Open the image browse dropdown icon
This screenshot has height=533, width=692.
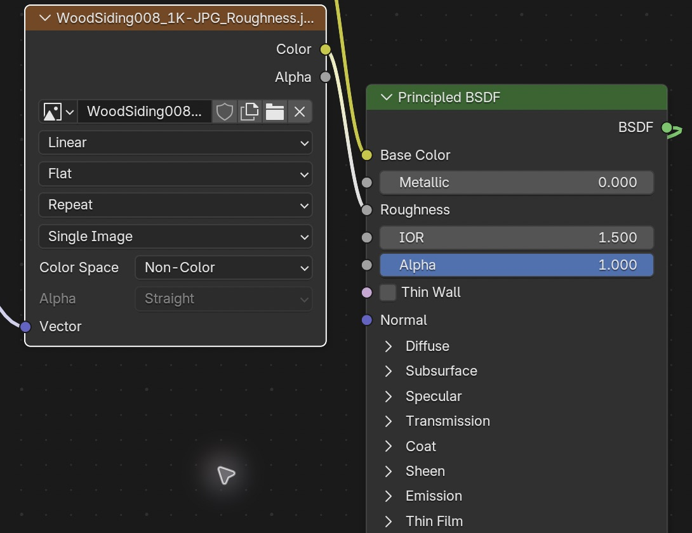58,112
